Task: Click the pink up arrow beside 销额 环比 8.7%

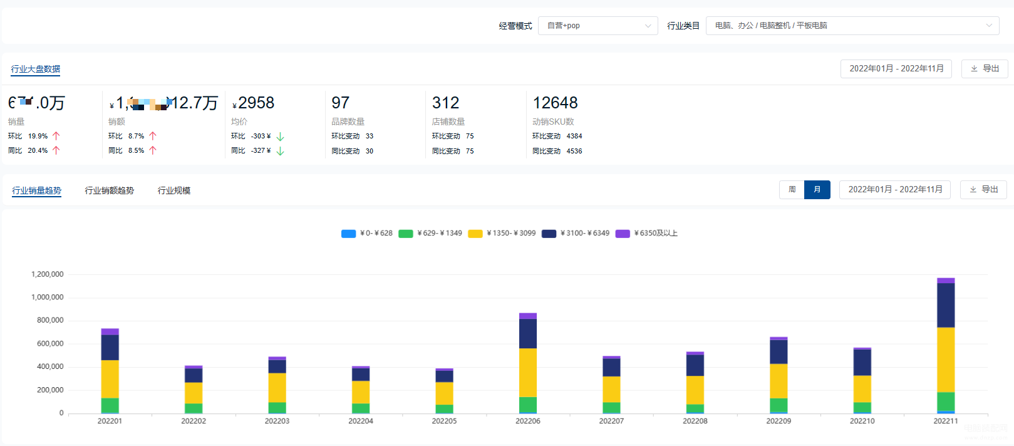Action: point(152,136)
